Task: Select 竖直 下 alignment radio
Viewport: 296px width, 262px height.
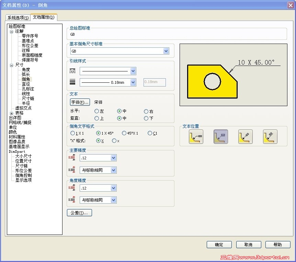Action: [x=146, y=118]
